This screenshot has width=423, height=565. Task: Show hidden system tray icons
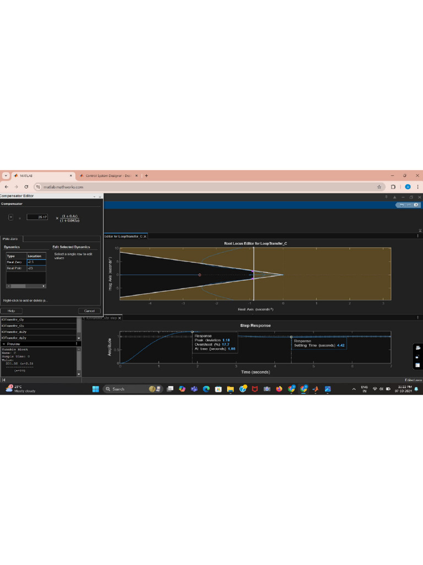(354, 389)
